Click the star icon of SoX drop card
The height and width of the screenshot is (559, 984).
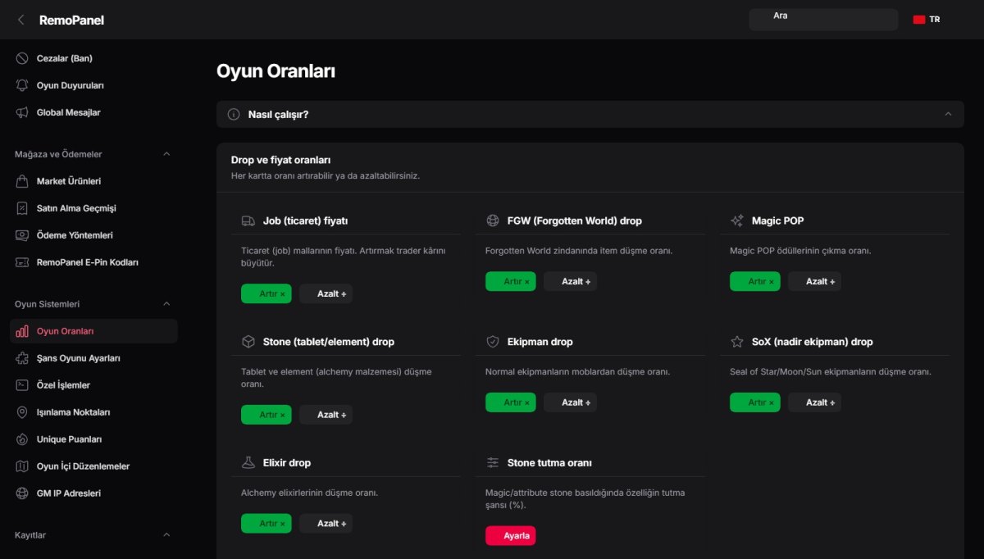click(x=737, y=342)
